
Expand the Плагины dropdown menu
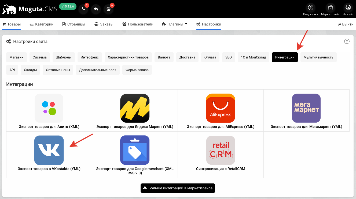pyautogui.click(x=175, y=24)
